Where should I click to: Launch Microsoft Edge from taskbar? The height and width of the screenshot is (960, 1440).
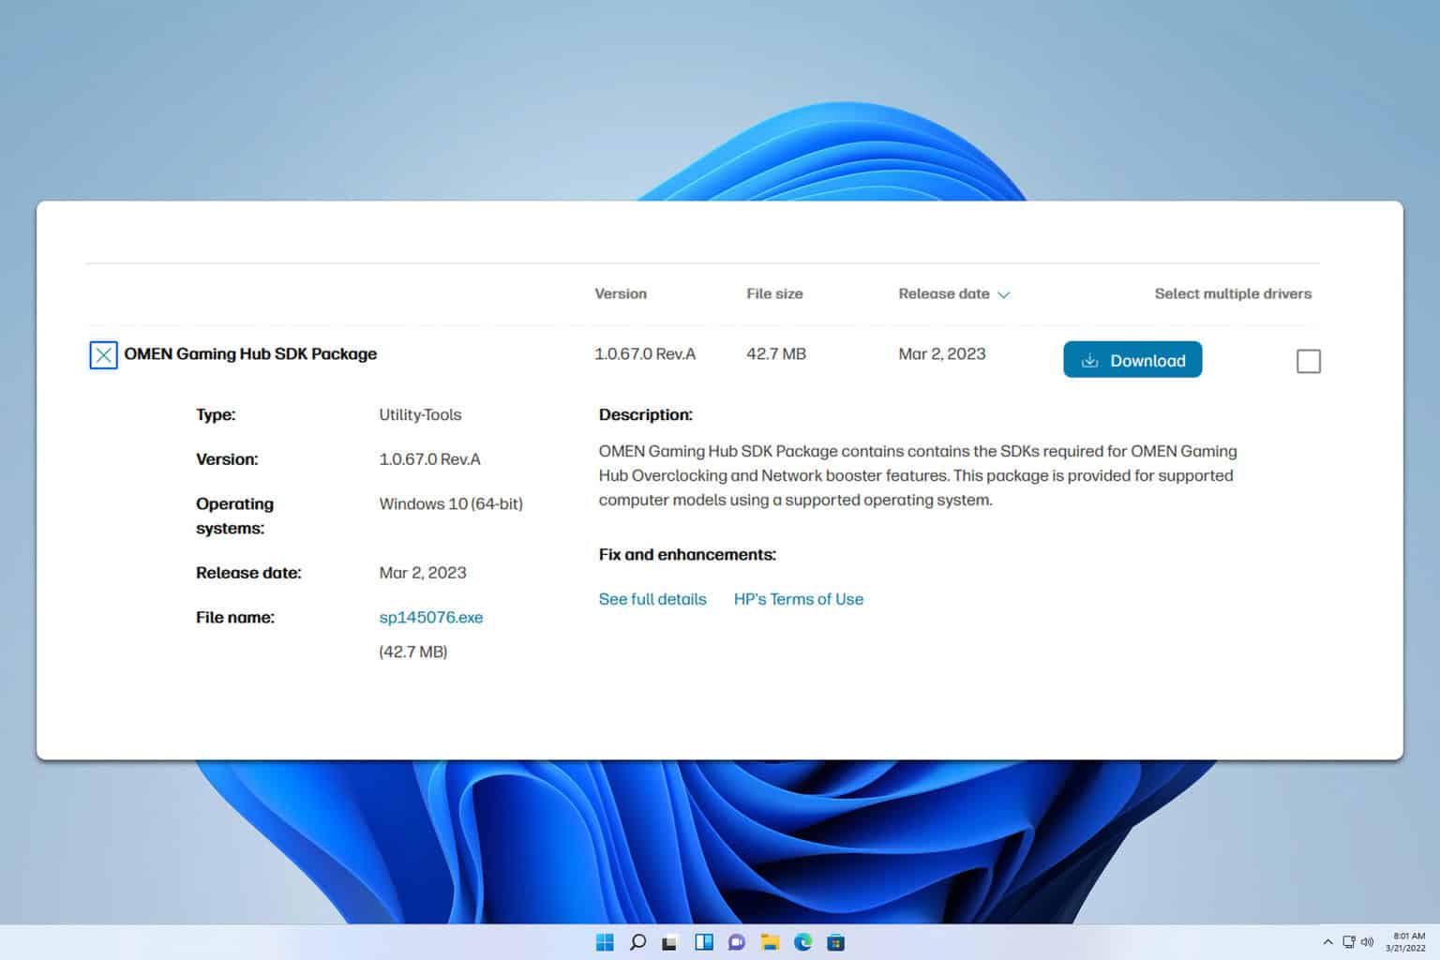pos(803,942)
